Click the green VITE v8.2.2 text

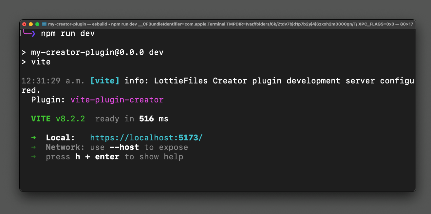[x=58, y=119]
